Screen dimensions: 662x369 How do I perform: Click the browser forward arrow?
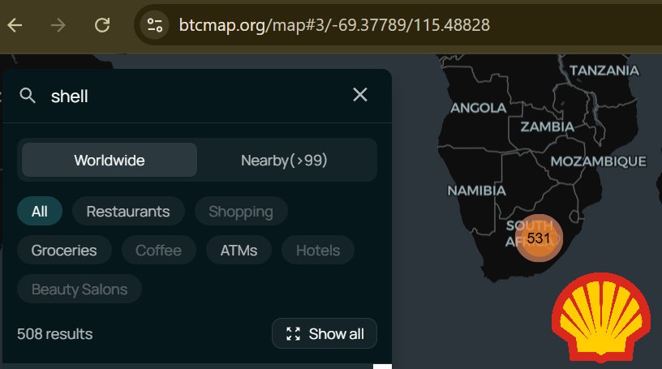tap(58, 24)
